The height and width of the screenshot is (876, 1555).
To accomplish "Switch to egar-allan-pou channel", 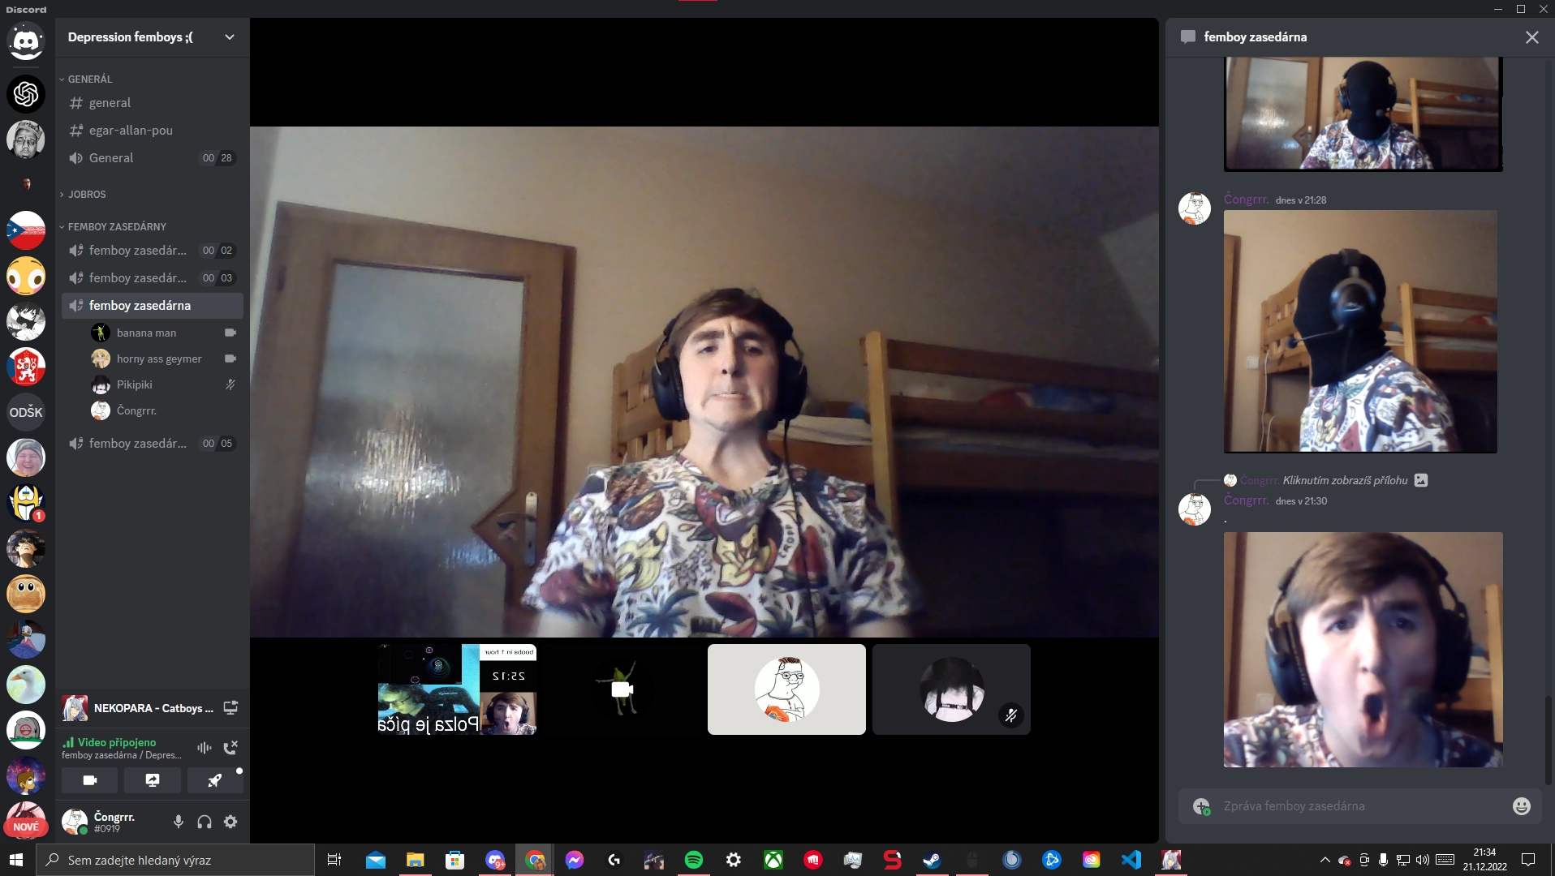I will (131, 131).
